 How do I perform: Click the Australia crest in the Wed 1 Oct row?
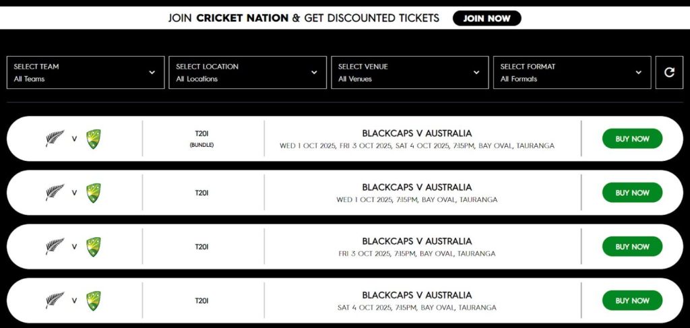[x=94, y=193]
